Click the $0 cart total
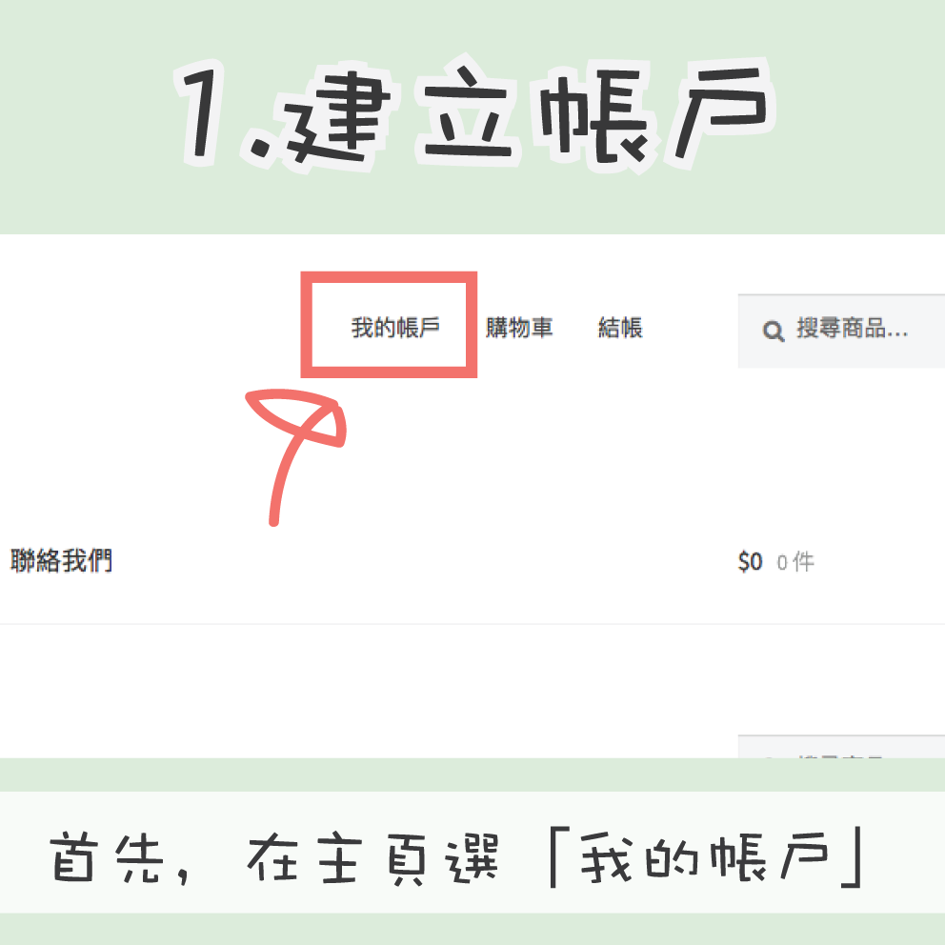 click(750, 562)
